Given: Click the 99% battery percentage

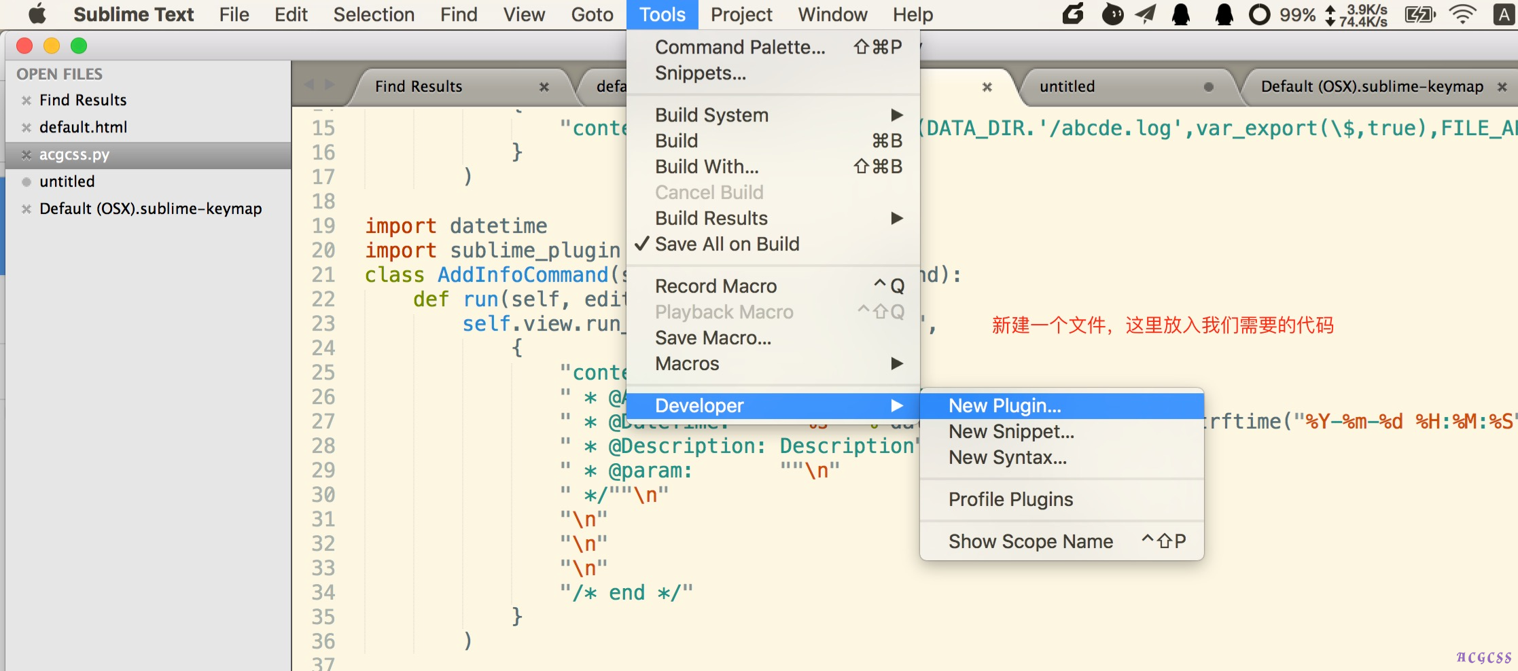Looking at the screenshot, I should pyautogui.click(x=1297, y=14).
